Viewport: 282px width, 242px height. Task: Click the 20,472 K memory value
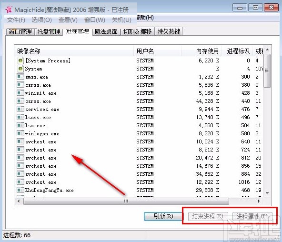(208, 158)
